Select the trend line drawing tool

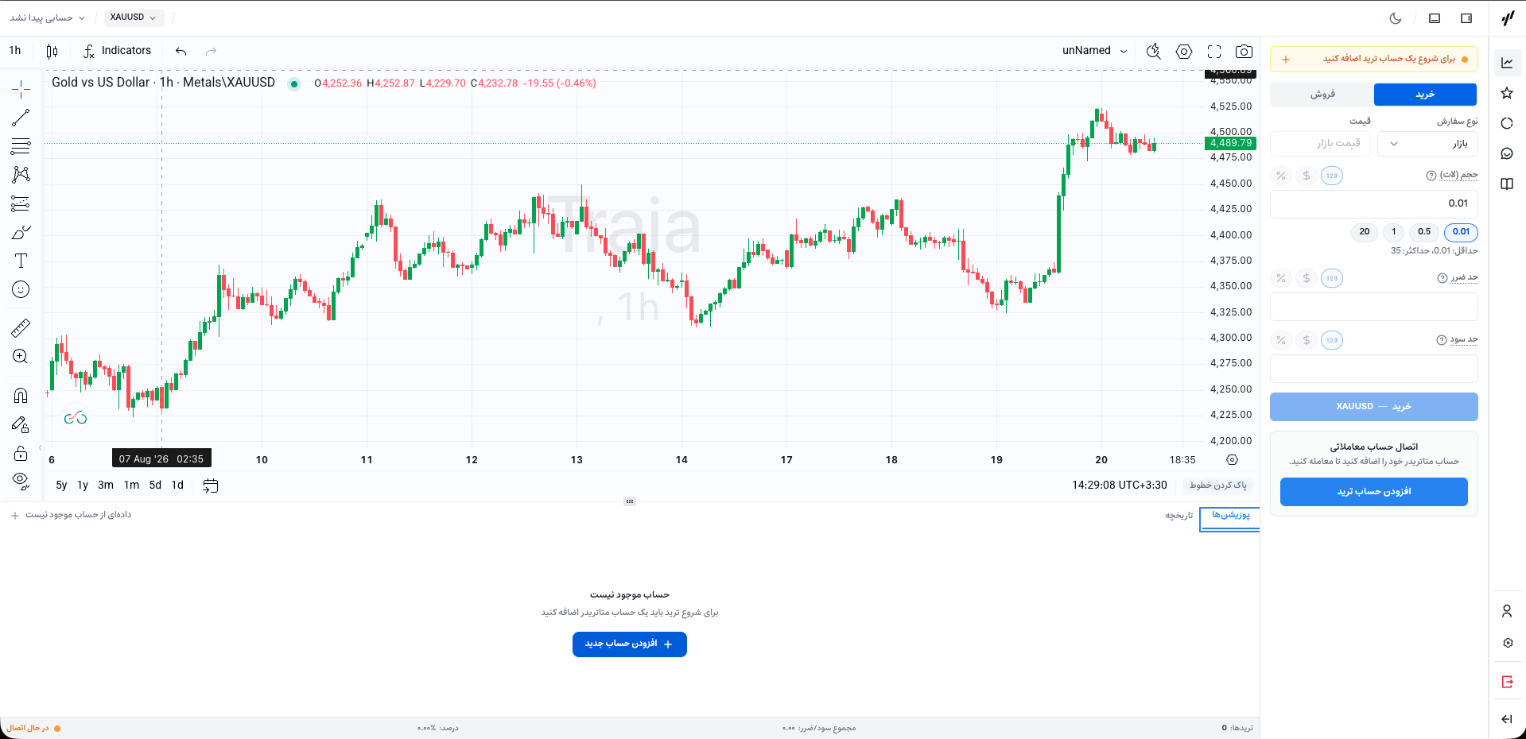coord(21,118)
